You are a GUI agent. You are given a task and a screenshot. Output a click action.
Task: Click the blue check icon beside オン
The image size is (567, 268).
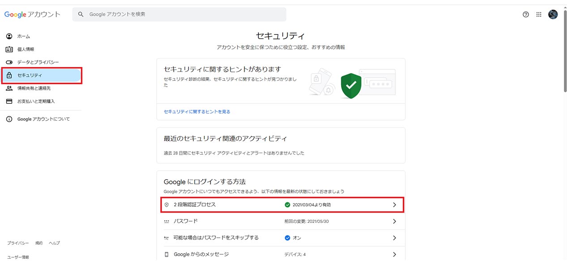pyautogui.click(x=288, y=238)
